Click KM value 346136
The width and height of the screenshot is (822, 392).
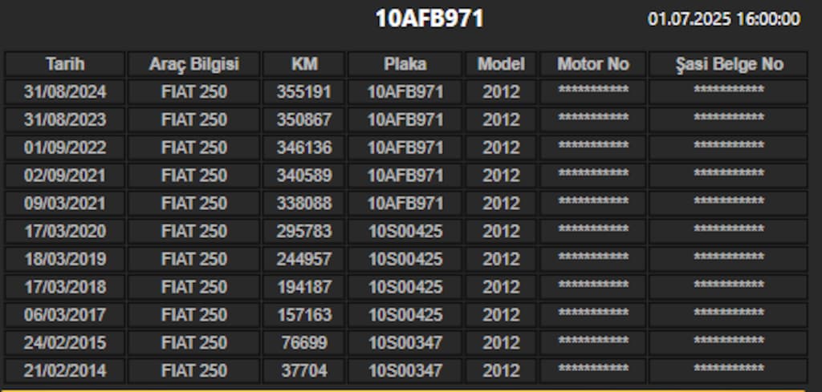click(304, 148)
